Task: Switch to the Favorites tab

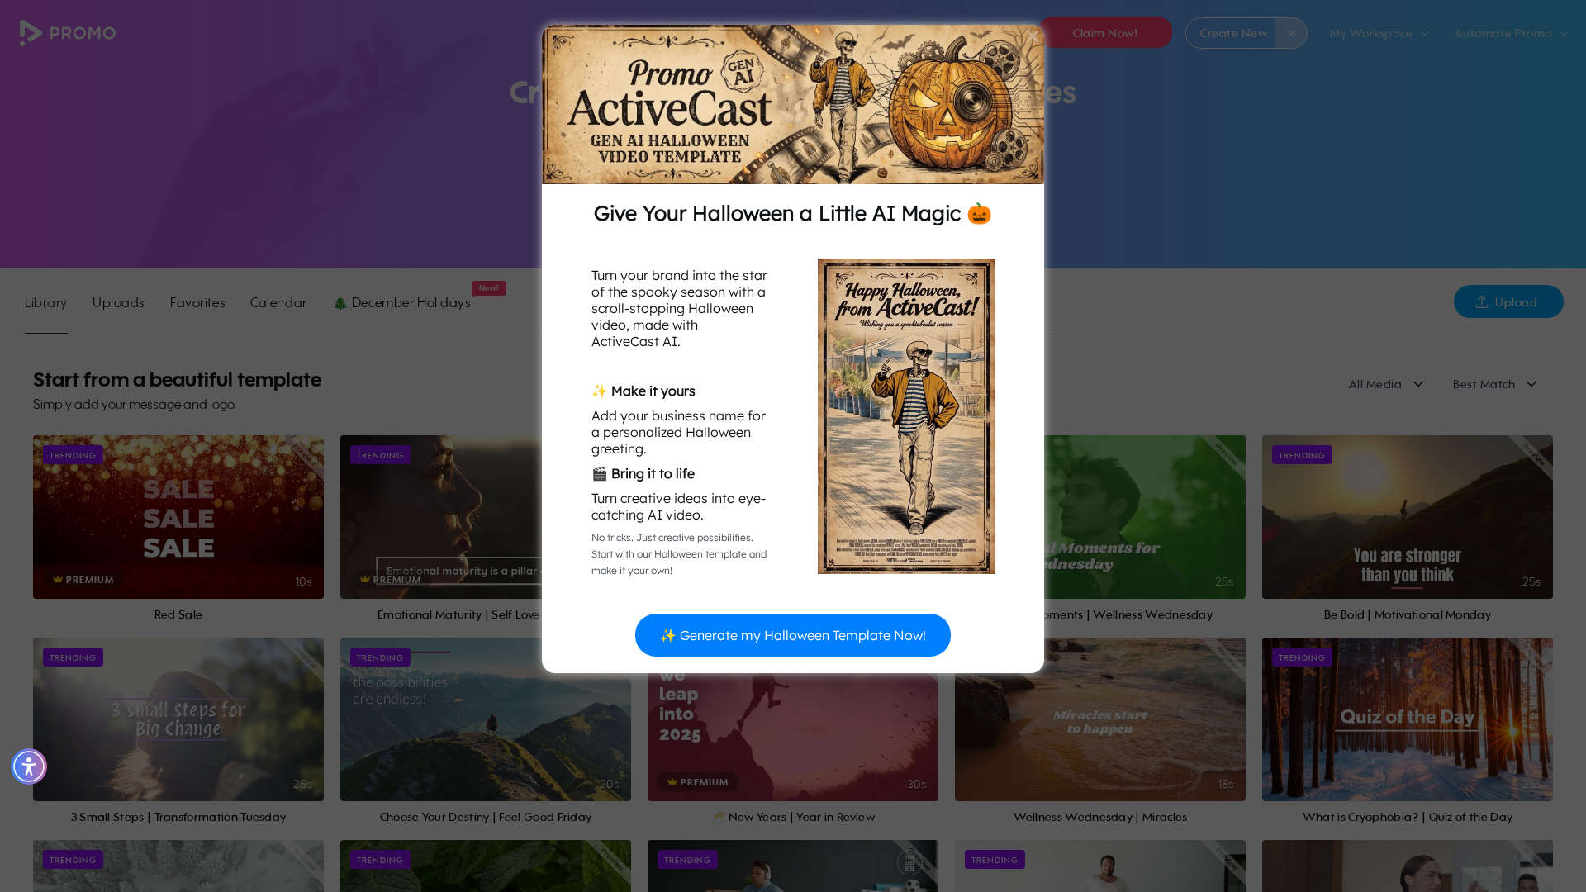Action: pos(197,302)
